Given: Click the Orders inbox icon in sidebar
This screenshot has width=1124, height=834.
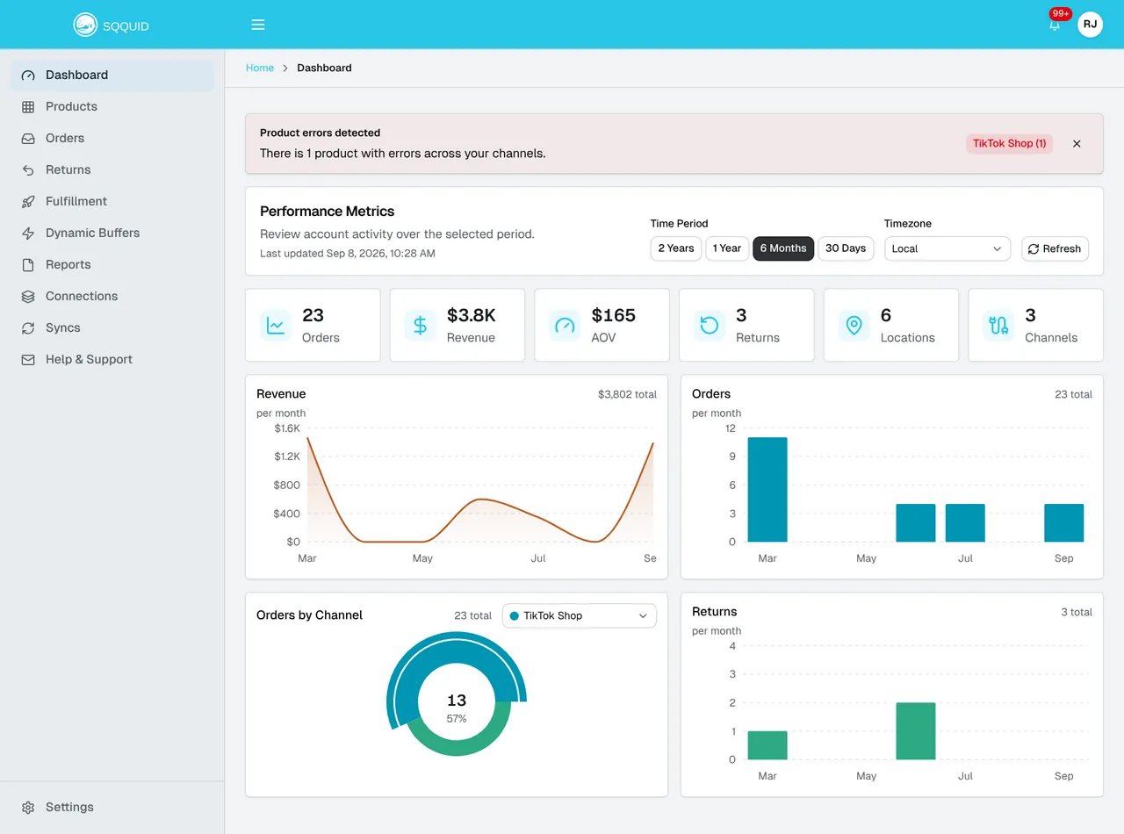Looking at the screenshot, I should tap(28, 138).
